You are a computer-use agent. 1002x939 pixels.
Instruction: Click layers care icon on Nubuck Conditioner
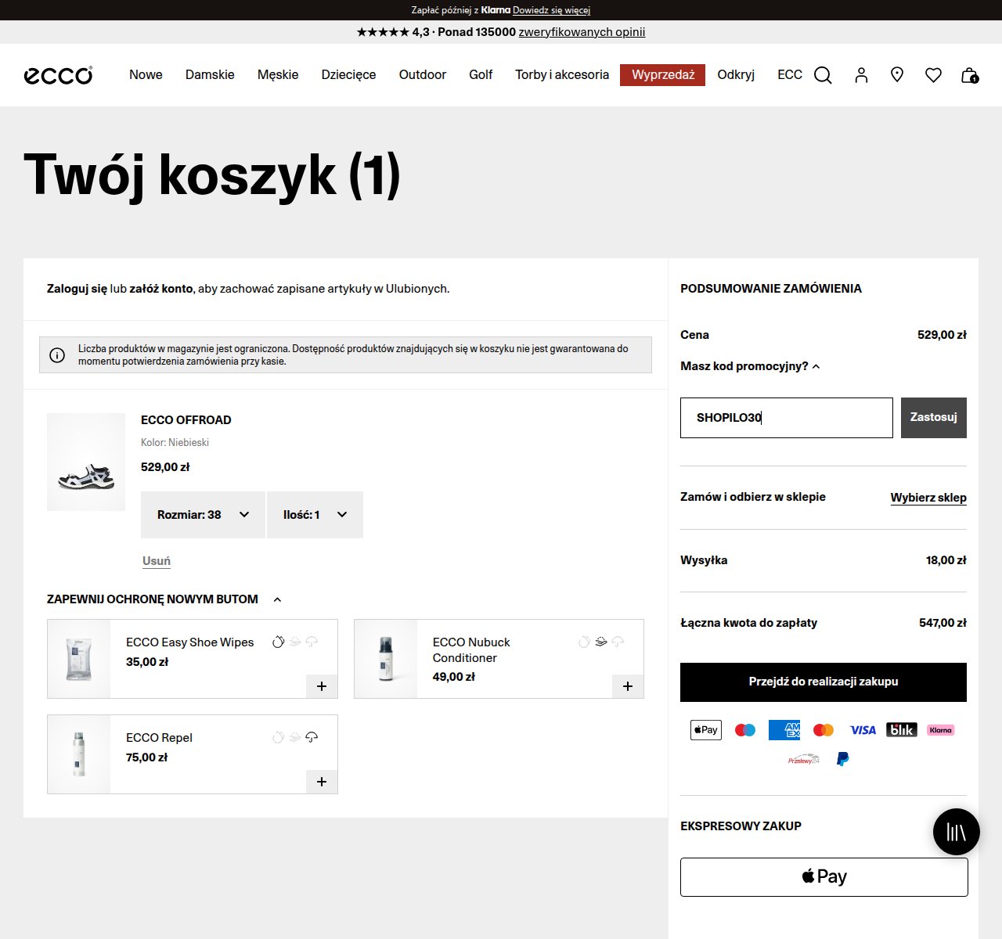[x=601, y=642]
